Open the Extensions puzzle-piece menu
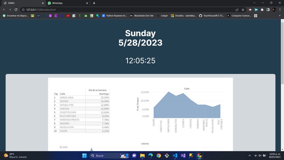This screenshot has width=284, height=160. coord(262,10)
